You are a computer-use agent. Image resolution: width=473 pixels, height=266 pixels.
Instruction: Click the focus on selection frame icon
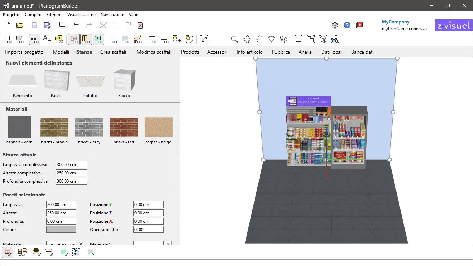[x=335, y=39]
